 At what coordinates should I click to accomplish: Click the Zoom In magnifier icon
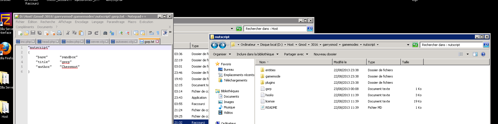(121, 33)
